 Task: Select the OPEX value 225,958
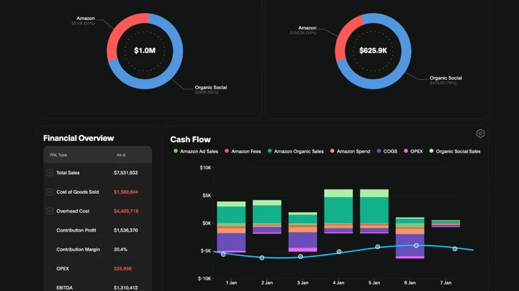[123, 268]
